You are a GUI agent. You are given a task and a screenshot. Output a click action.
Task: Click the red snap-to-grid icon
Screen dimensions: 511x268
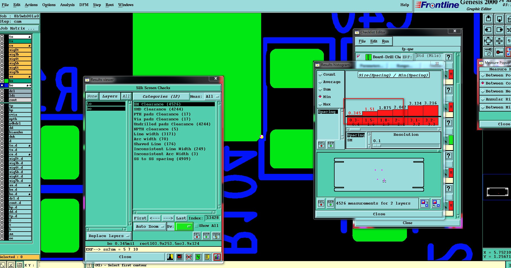(x=499, y=52)
